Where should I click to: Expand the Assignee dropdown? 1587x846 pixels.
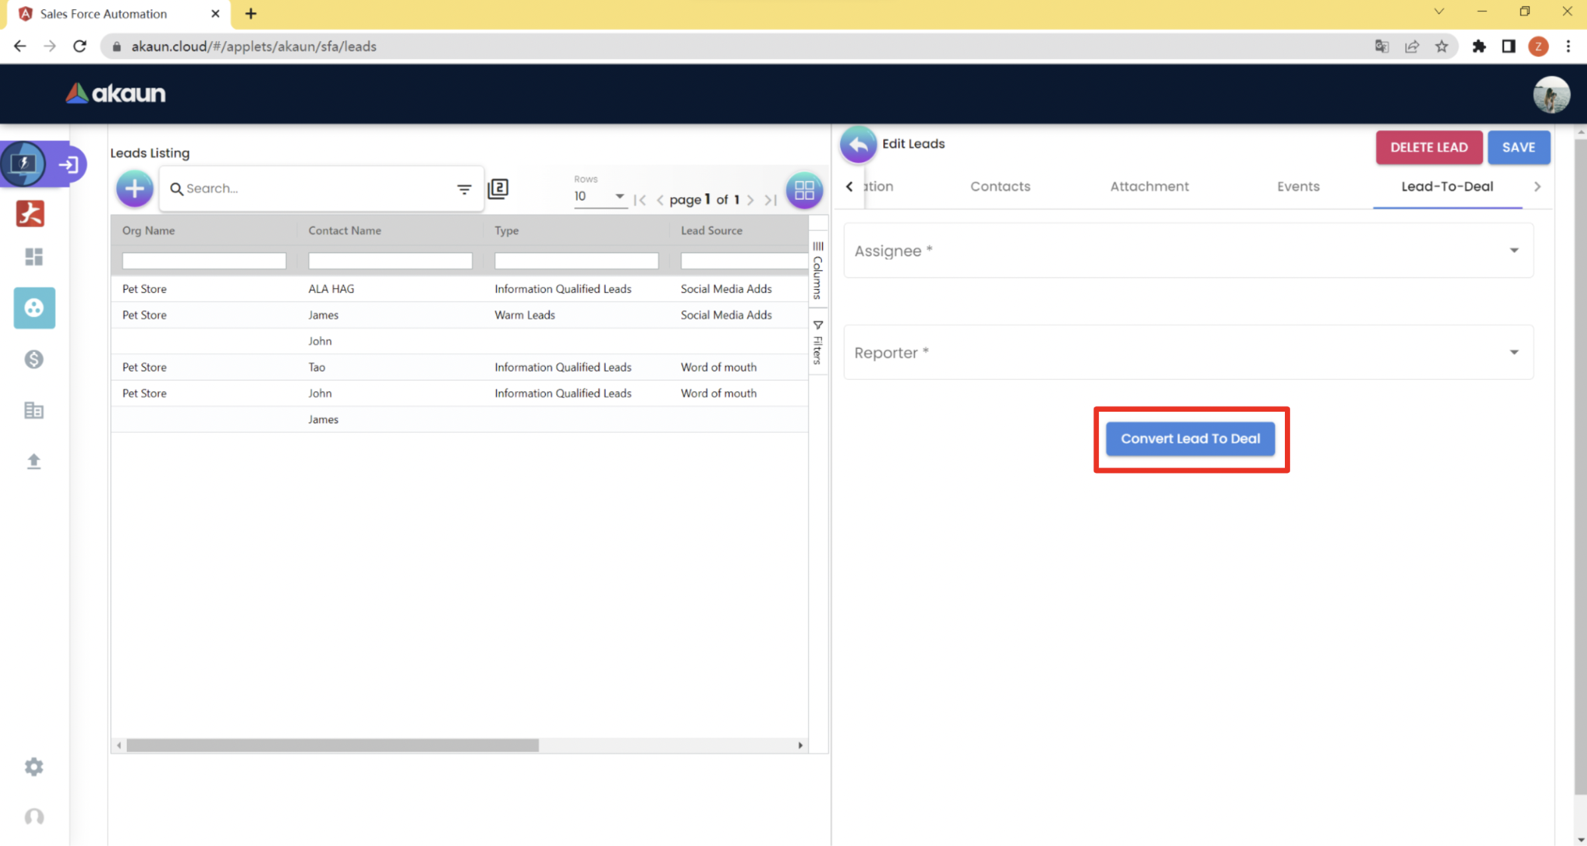point(1513,250)
